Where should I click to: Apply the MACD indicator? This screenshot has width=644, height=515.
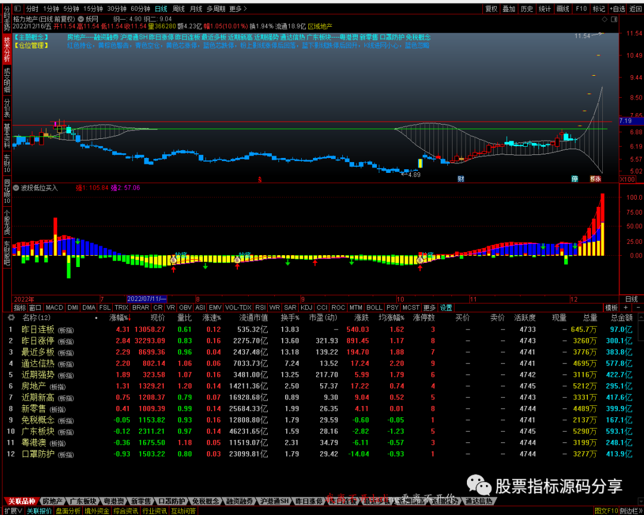(54, 308)
